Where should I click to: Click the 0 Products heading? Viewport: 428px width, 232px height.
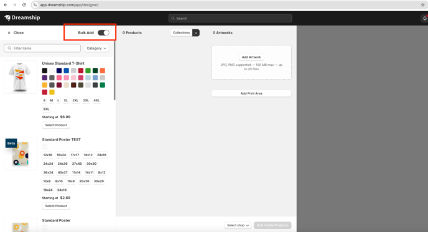pyautogui.click(x=132, y=33)
